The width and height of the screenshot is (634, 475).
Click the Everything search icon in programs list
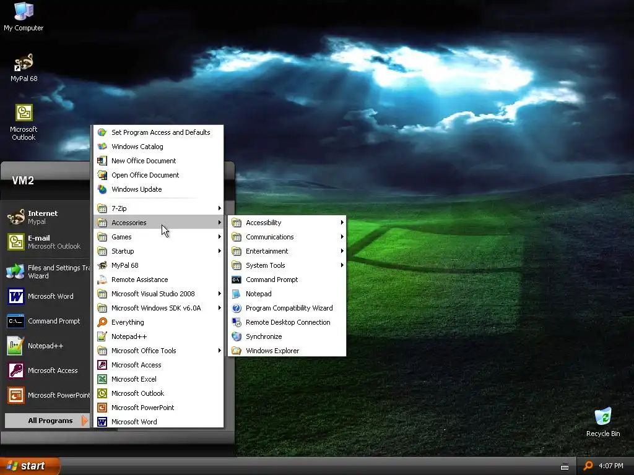click(102, 322)
